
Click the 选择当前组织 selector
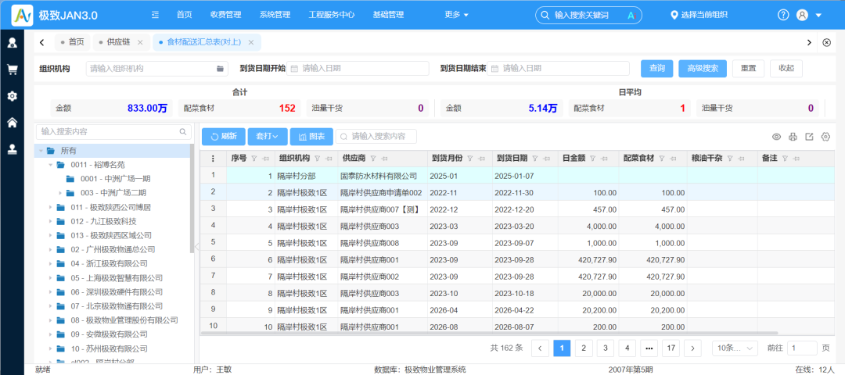tap(697, 15)
